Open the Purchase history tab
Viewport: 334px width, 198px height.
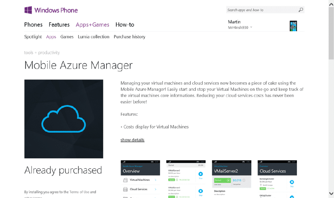[130, 37]
